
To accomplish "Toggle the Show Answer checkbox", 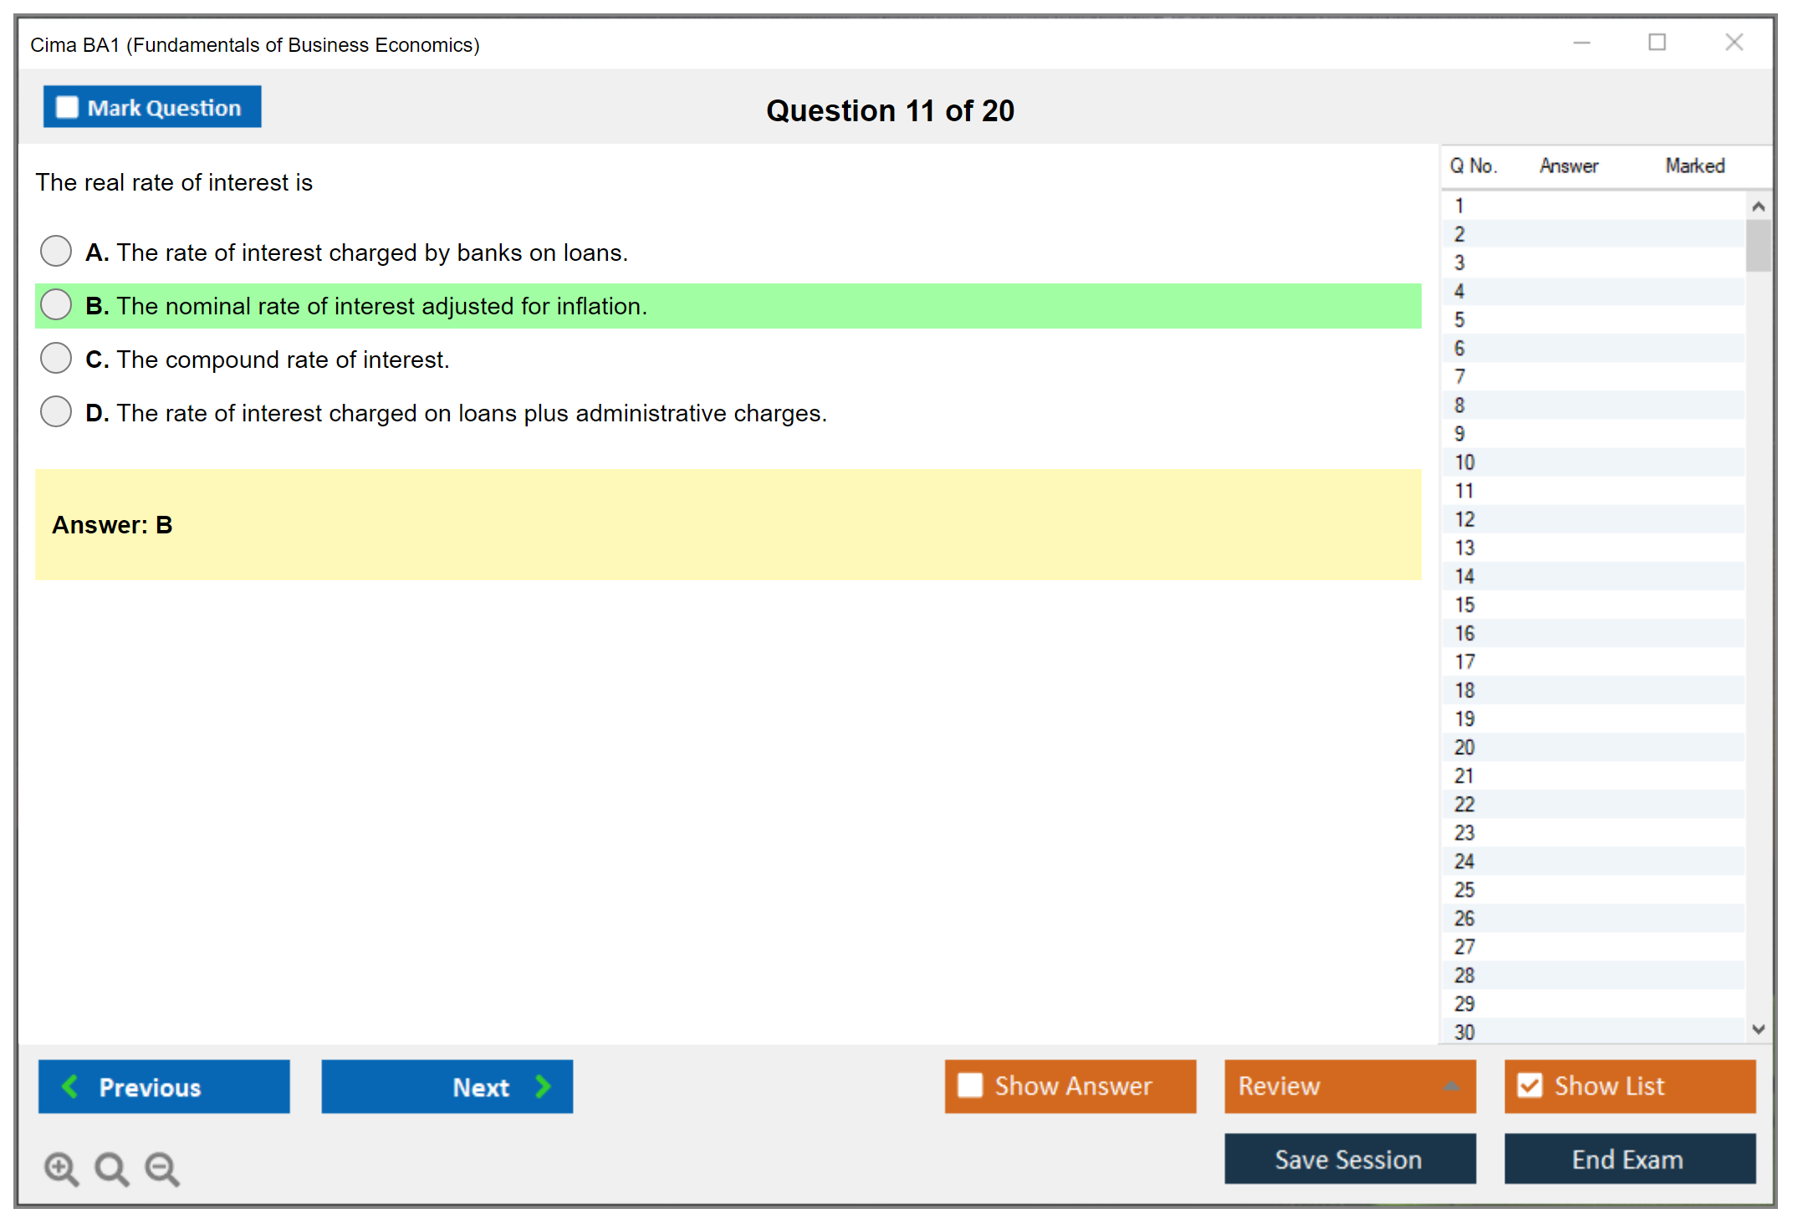I will pyautogui.click(x=970, y=1085).
